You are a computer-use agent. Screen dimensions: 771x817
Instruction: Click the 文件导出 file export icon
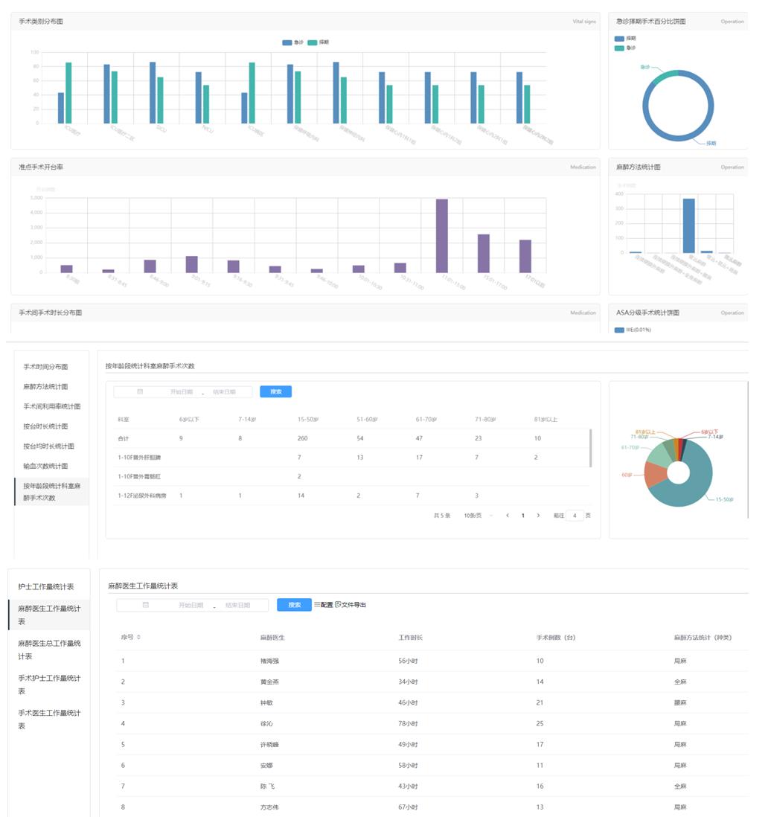pos(339,605)
